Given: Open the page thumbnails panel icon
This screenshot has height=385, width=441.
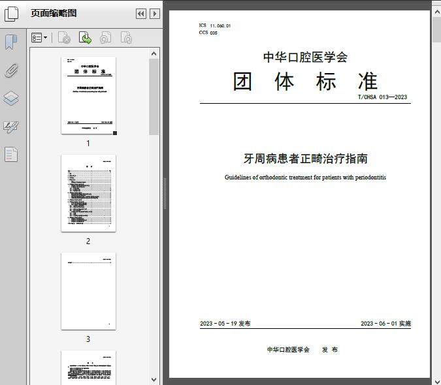Looking at the screenshot, I should [11, 14].
